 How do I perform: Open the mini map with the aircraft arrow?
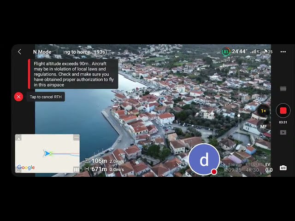47,153
